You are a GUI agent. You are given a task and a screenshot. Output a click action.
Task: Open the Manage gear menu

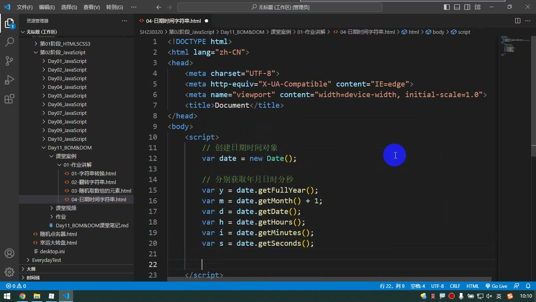click(x=9, y=272)
